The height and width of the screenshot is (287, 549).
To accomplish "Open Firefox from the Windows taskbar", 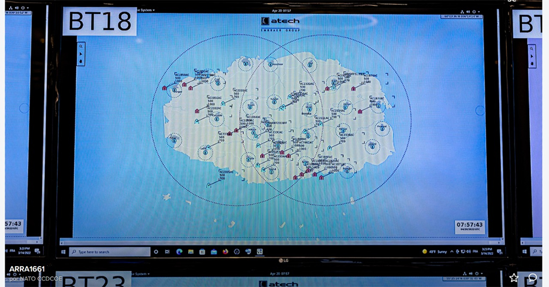I will [x=225, y=252].
